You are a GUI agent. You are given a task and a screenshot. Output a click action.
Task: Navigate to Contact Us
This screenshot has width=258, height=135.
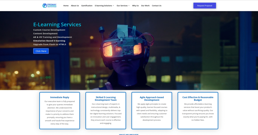pos(156,6)
